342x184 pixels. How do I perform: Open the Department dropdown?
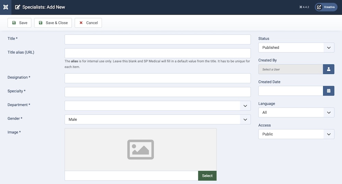pos(157,106)
